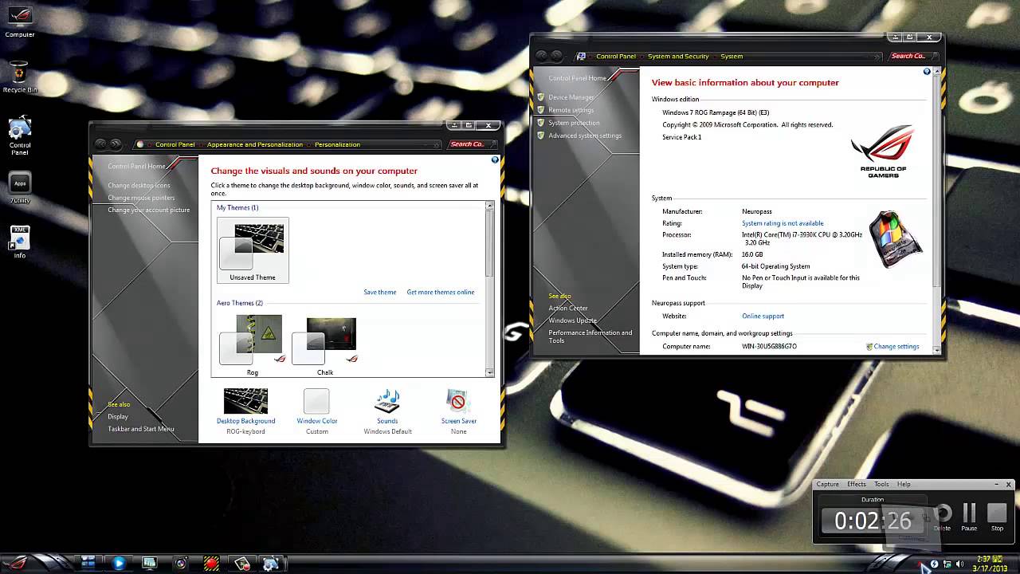Open the monitor window taskbar icon
1020x574 pixels.
149,563
